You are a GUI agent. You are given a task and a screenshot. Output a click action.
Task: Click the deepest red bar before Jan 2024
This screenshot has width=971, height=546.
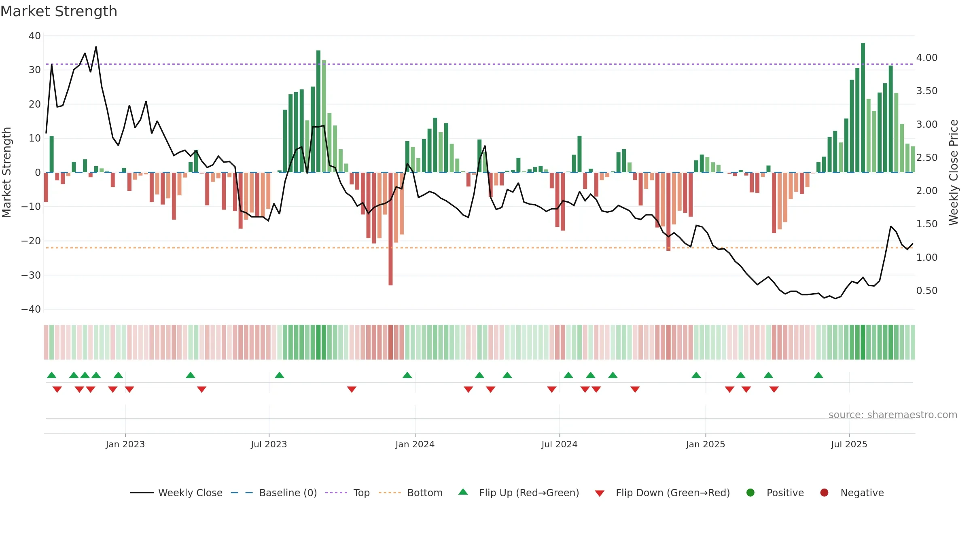390,229
